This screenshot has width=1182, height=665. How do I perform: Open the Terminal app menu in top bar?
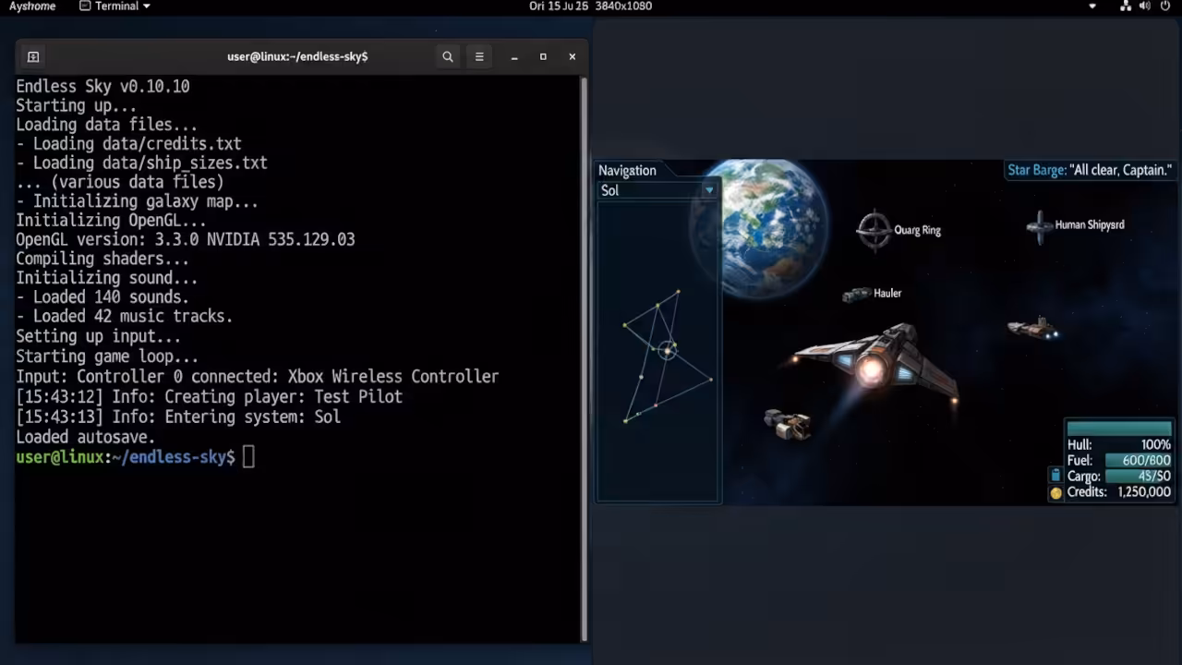[115, 6]
